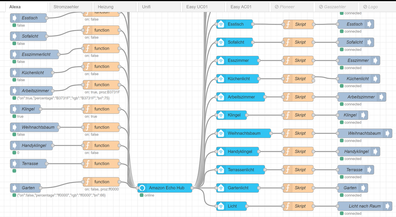Click smart home icon on Esstisch device
Screen dimensions: 396x217
(x=221, y=24)
